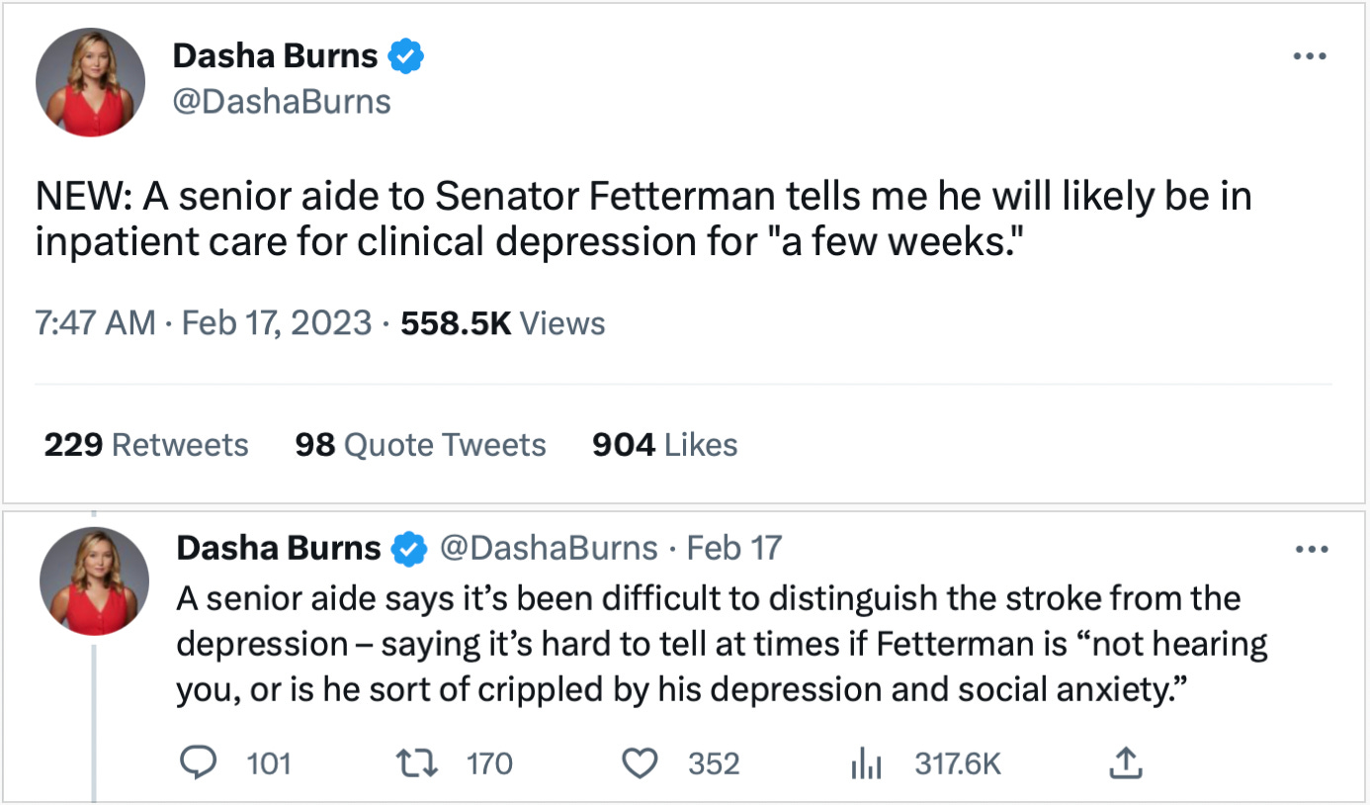View the 98 Quote Tweets list
The image size is (1370, 805).
point(420,445)
